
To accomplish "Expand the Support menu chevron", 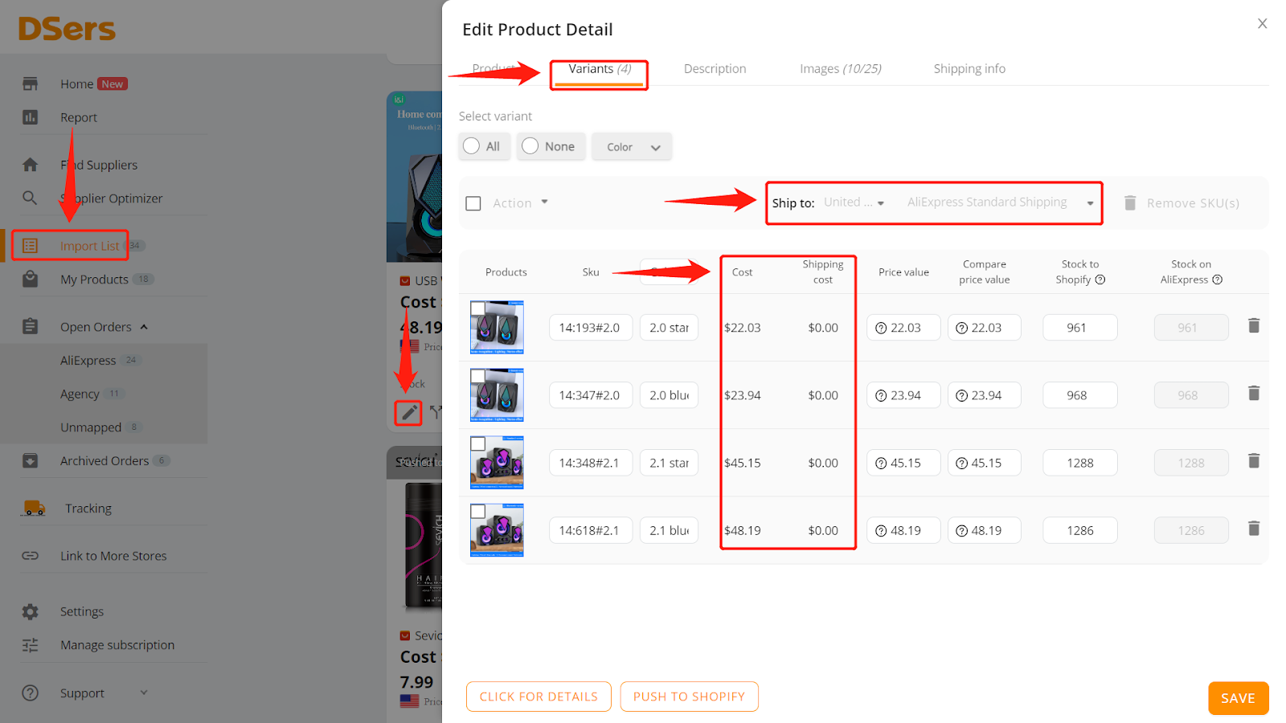I will (x=144, y=692).
